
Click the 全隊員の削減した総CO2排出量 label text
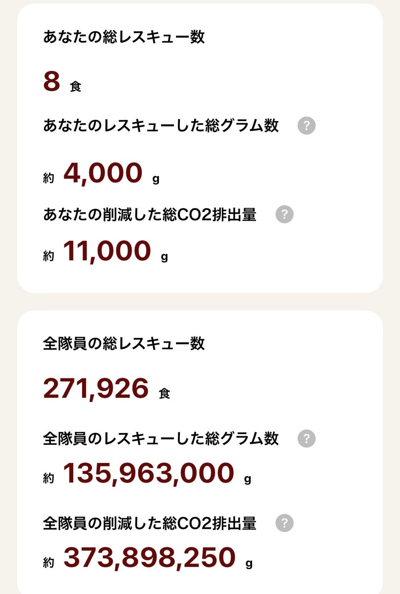click(150, 524)
